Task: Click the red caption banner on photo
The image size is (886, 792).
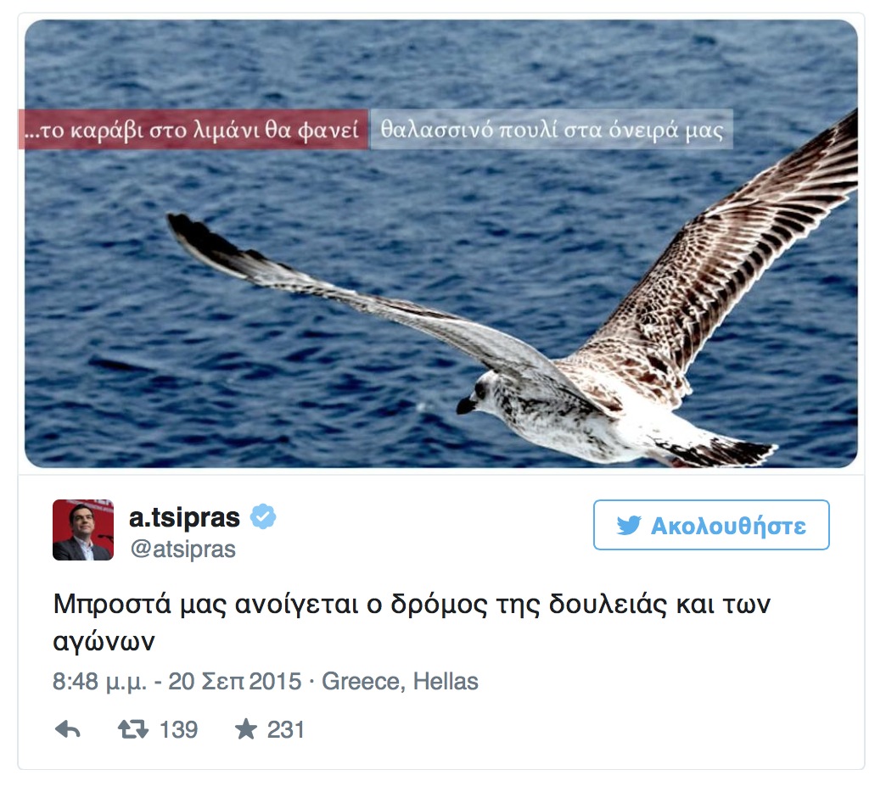Action: 193,129
